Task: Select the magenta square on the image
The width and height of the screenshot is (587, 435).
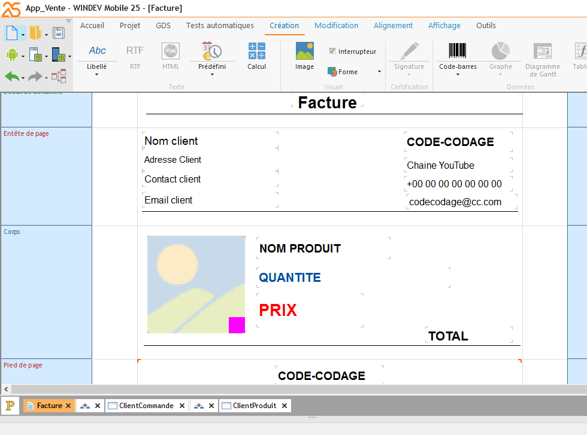Action: pos(237,325)
